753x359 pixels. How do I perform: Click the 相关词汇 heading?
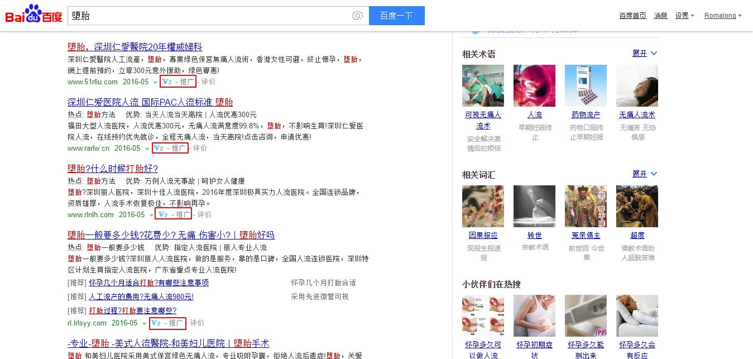pos(478,175)
